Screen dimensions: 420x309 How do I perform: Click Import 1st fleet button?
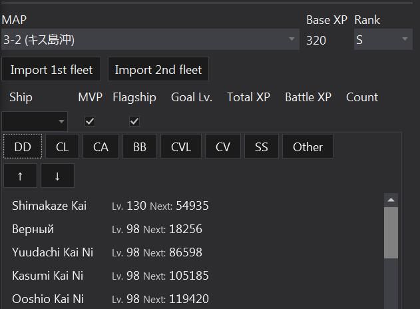coord(51,69)
